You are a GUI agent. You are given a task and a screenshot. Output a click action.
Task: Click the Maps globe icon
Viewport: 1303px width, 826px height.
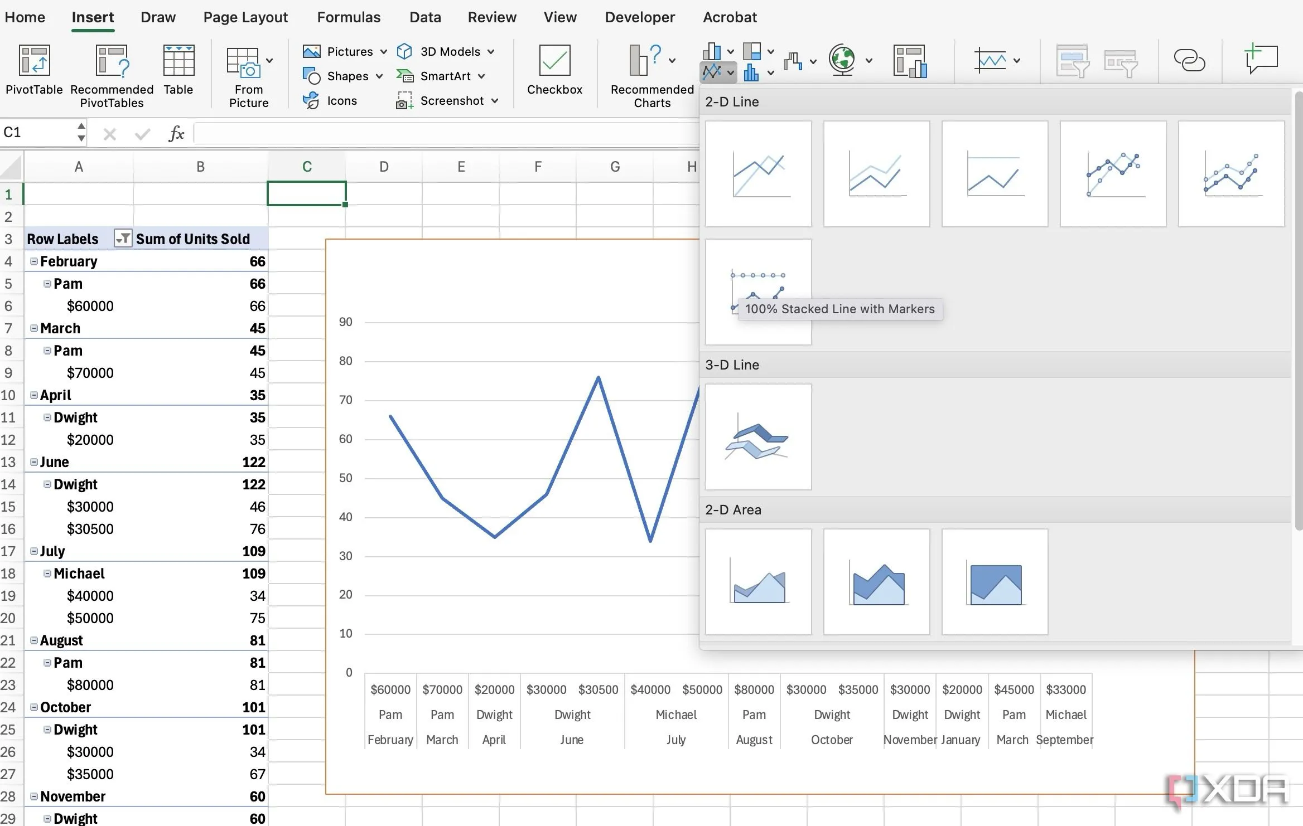pyautogui.click(x=842, y=60)
